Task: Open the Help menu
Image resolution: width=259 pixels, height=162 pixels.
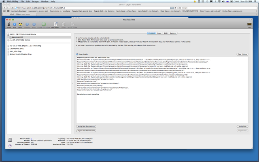Action: click(x=53, y=1)
